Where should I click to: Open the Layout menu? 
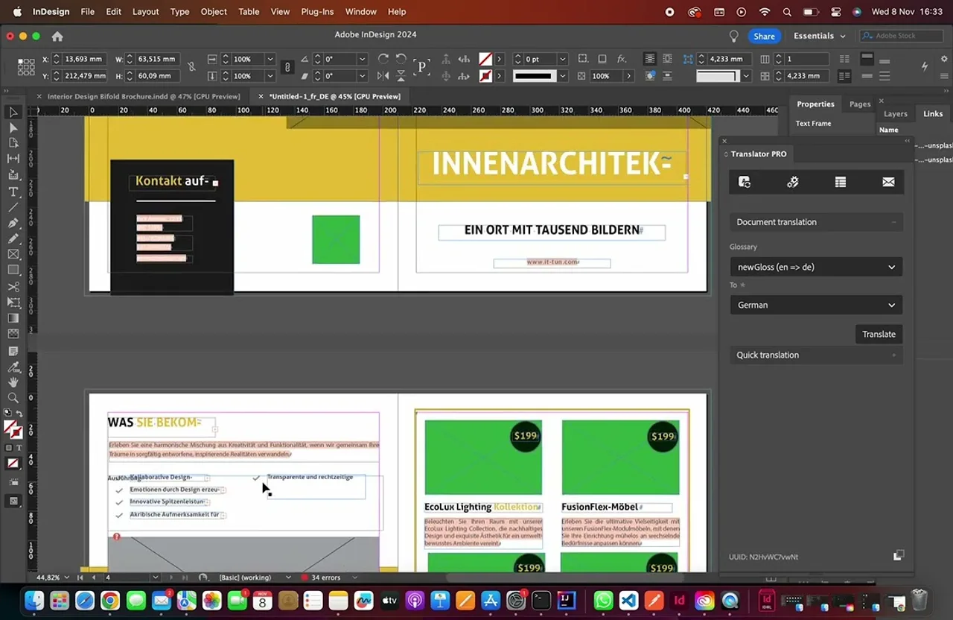[145, 12]
